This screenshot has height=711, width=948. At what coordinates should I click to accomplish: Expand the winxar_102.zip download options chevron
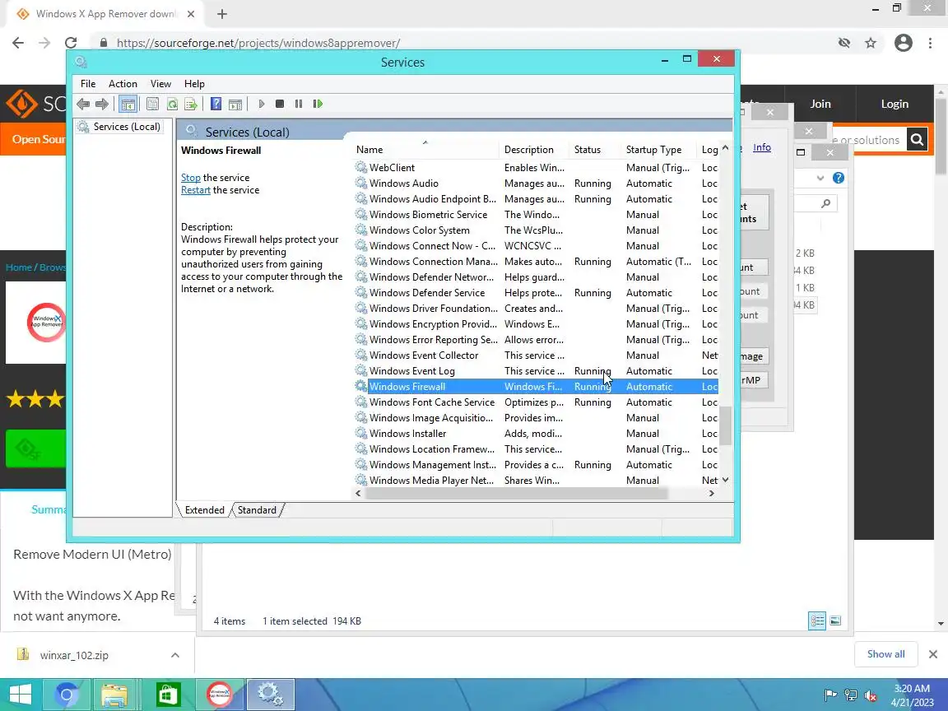(x=174, y=655)
